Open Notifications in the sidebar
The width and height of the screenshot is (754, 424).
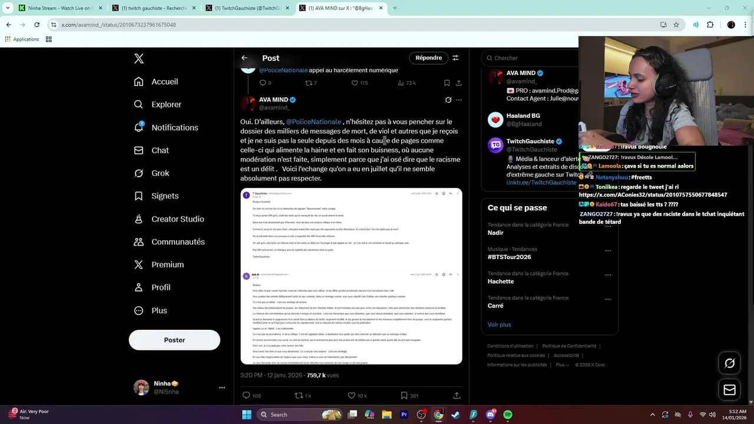click(x=166, y=127)
